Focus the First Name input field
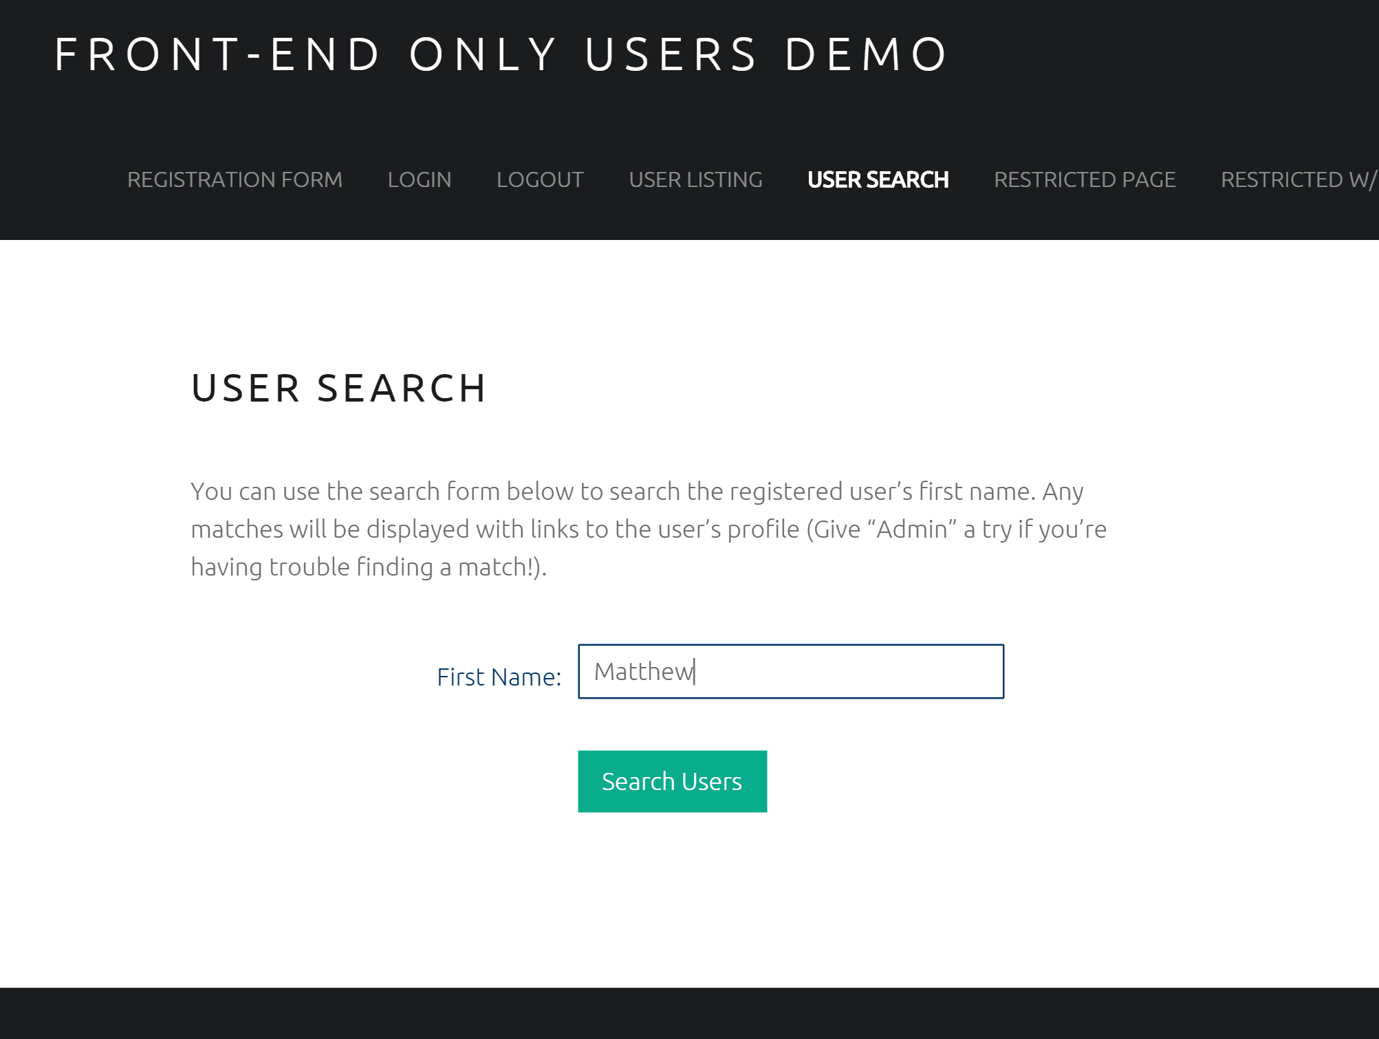 [791, 671]
